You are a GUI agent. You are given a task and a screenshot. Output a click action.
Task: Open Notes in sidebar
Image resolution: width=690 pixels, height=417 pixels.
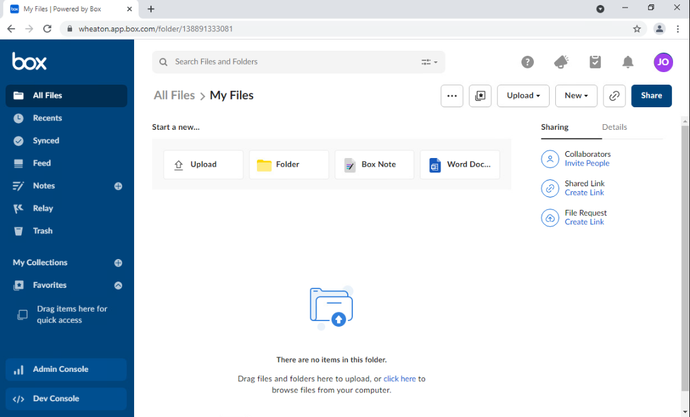pyautogui.click(x=44, y=186)
